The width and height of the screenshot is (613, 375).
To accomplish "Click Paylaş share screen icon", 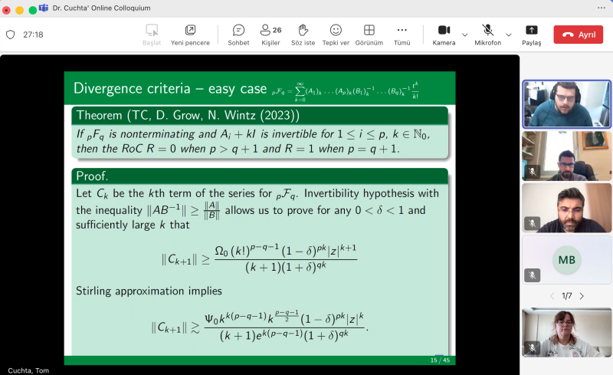I will click(x=532, y=35).
